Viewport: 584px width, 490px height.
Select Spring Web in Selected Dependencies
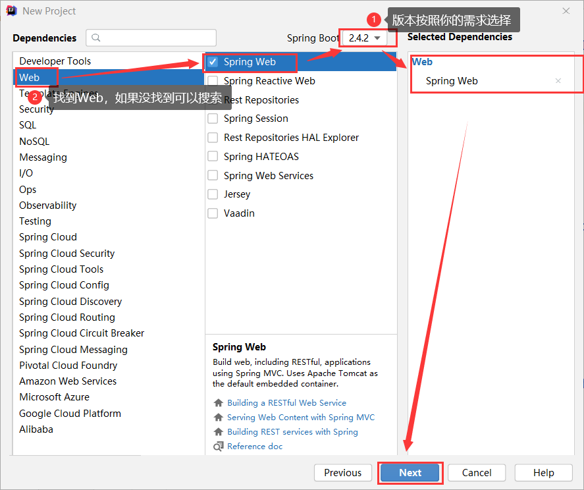(452, 81)
